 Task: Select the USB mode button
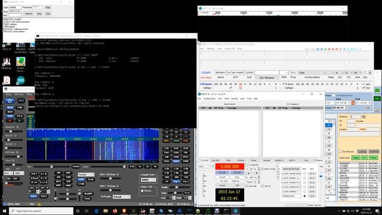click(176, 148)
